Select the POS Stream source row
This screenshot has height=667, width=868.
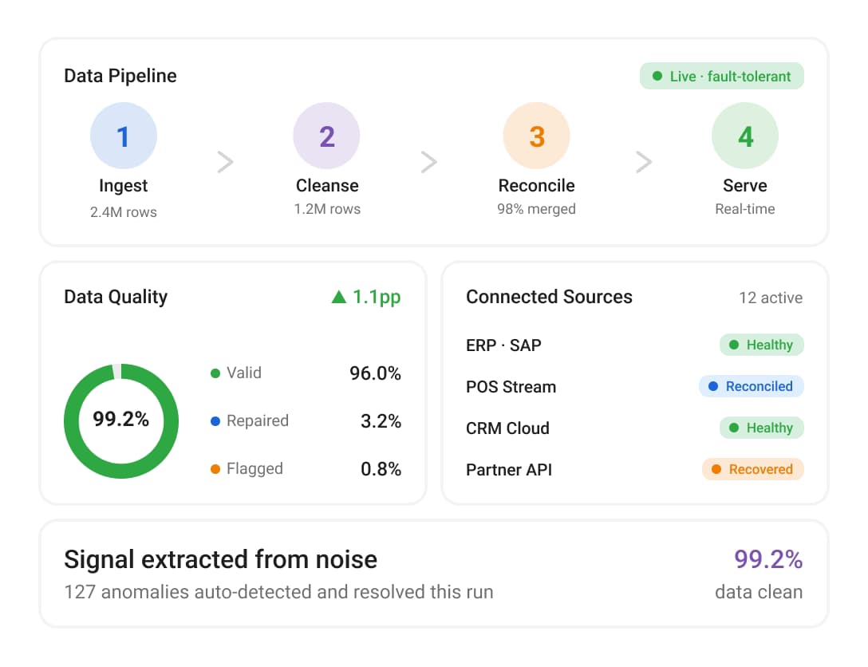click(634, 386)
